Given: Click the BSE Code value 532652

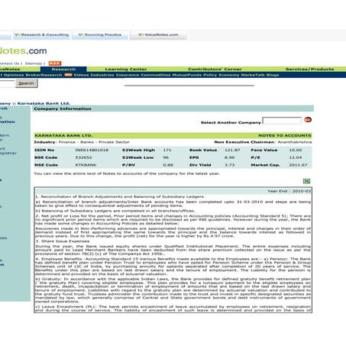Looking at the screenshot, I should [x=83, y=157].
